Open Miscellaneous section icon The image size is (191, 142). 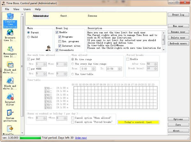10,129
